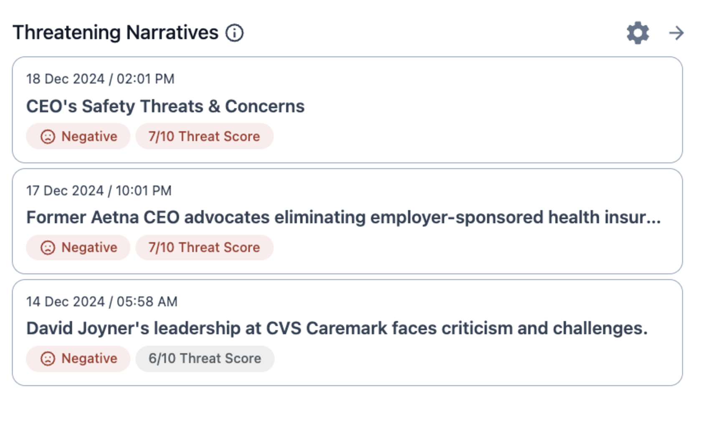704x432 pixels.
Task: Click the gray 6/10 Threat Score badge
Action: (205, 359)
